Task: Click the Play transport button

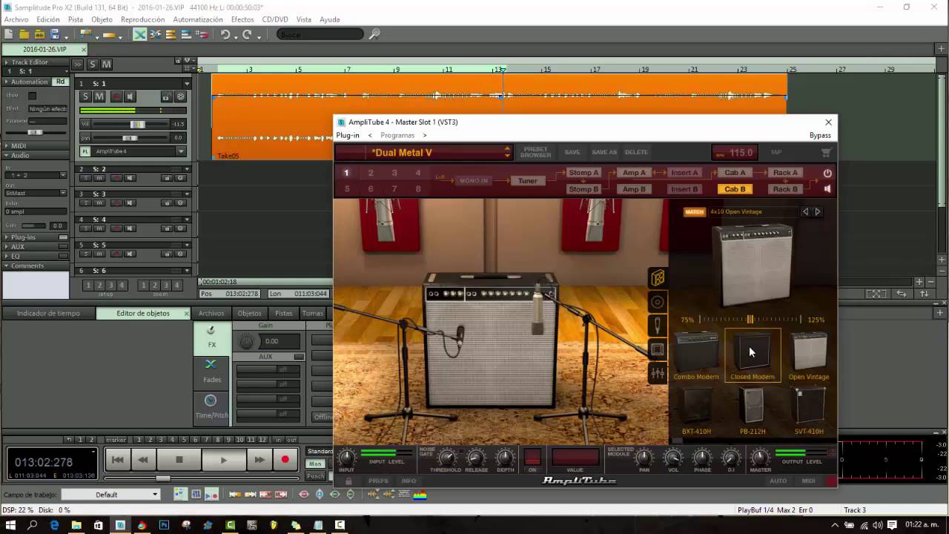Action: [223, 460]
